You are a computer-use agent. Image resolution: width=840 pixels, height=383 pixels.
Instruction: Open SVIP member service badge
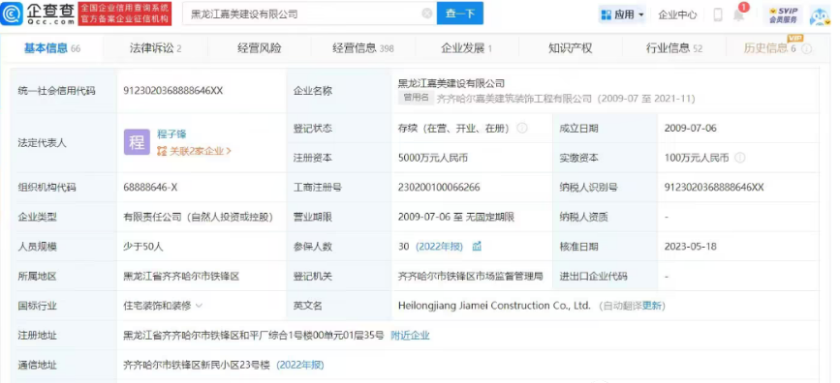[x=783, y=15]
